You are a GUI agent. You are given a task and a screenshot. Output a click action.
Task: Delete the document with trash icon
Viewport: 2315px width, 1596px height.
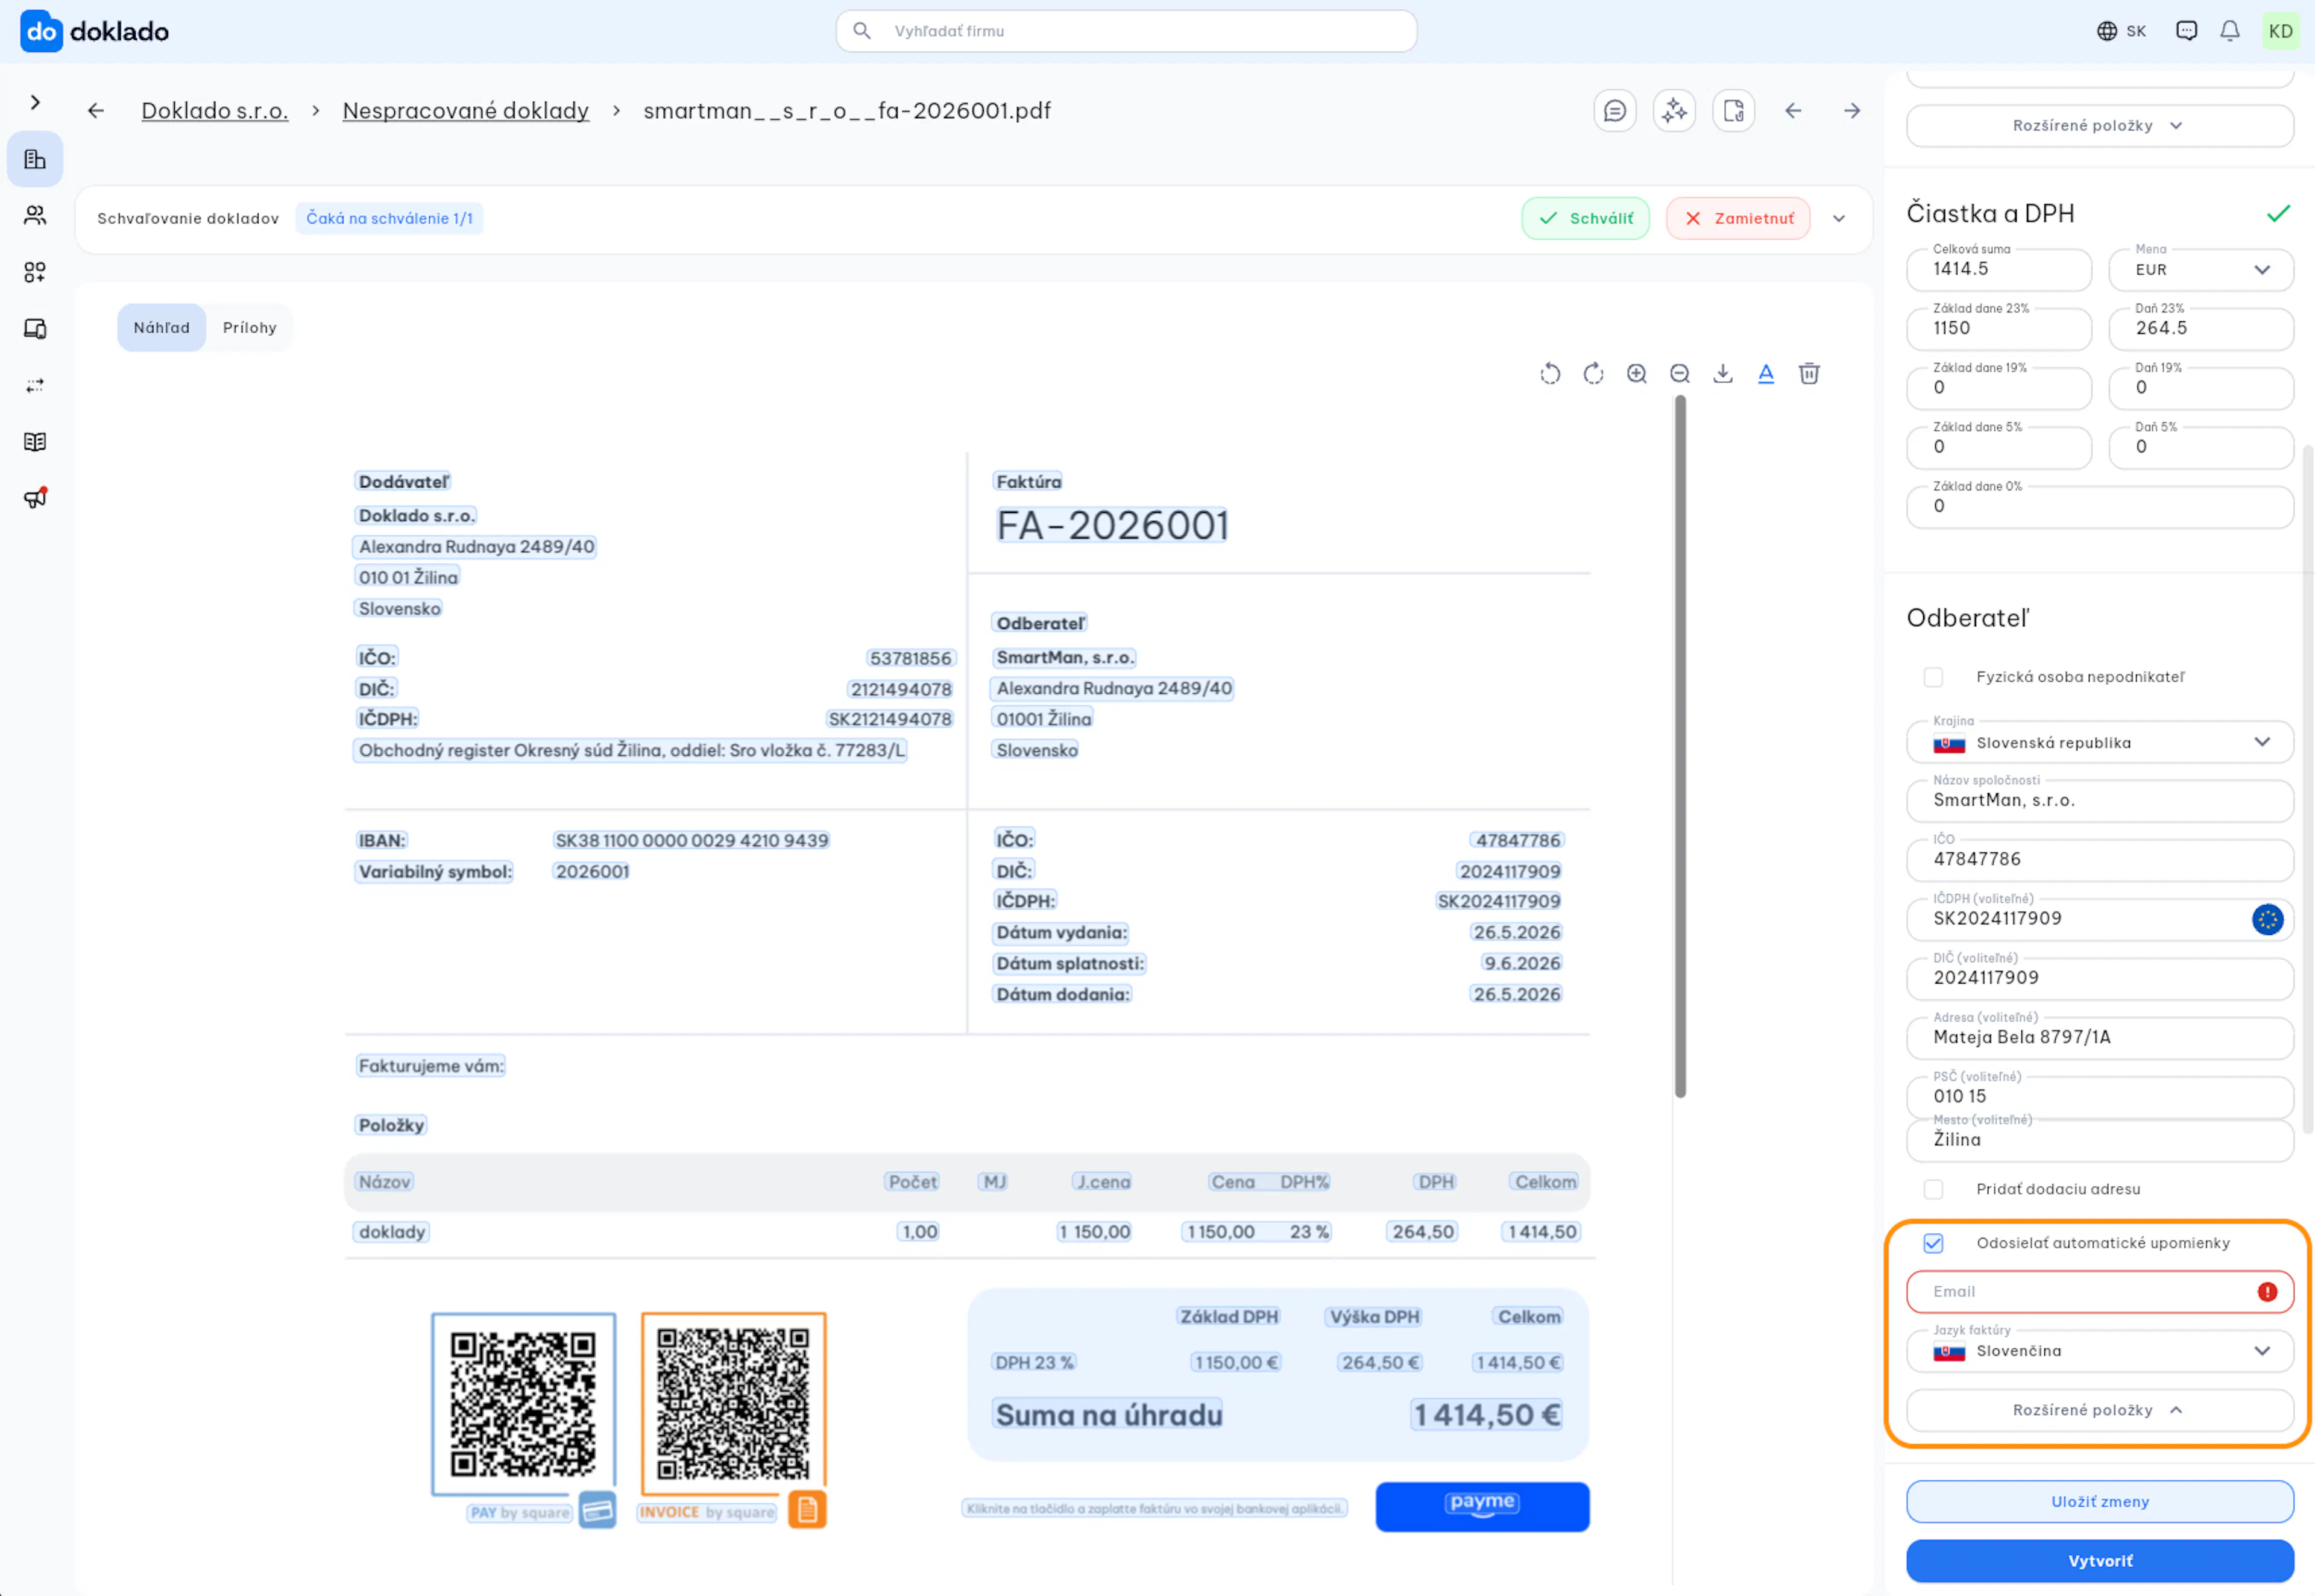click(x=1809, y=374)
